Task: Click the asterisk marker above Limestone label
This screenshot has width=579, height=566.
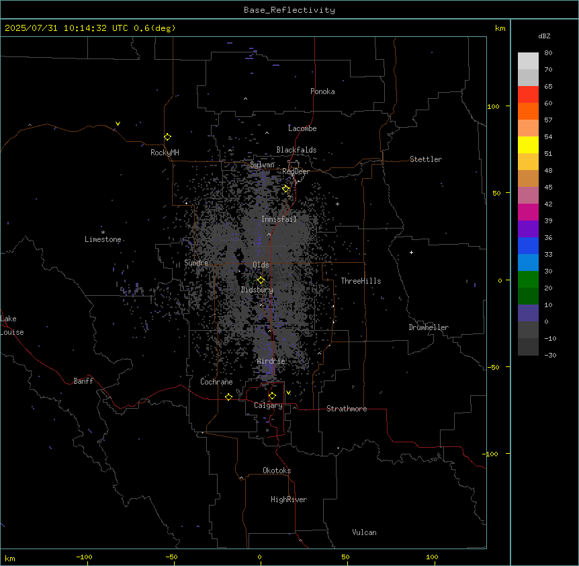Action: pyautogui.click(x=103, y=233)
